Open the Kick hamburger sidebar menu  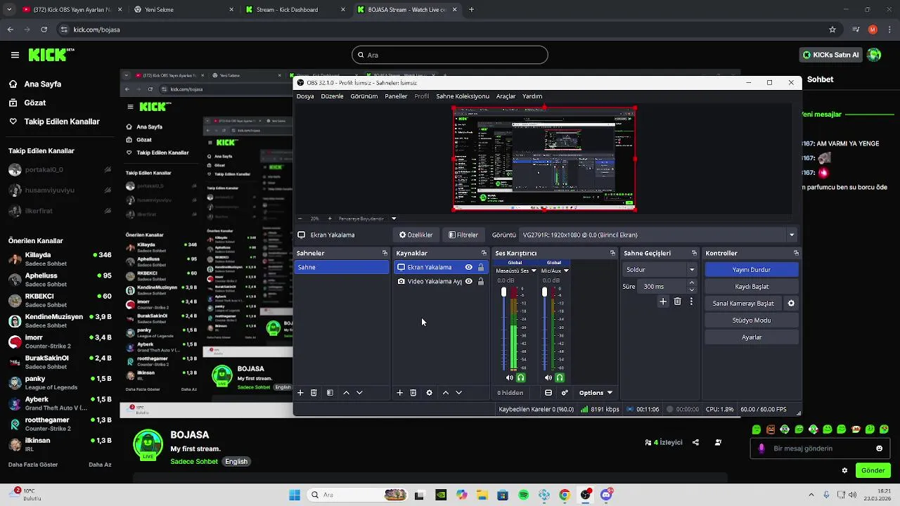(x=15, y=55)
